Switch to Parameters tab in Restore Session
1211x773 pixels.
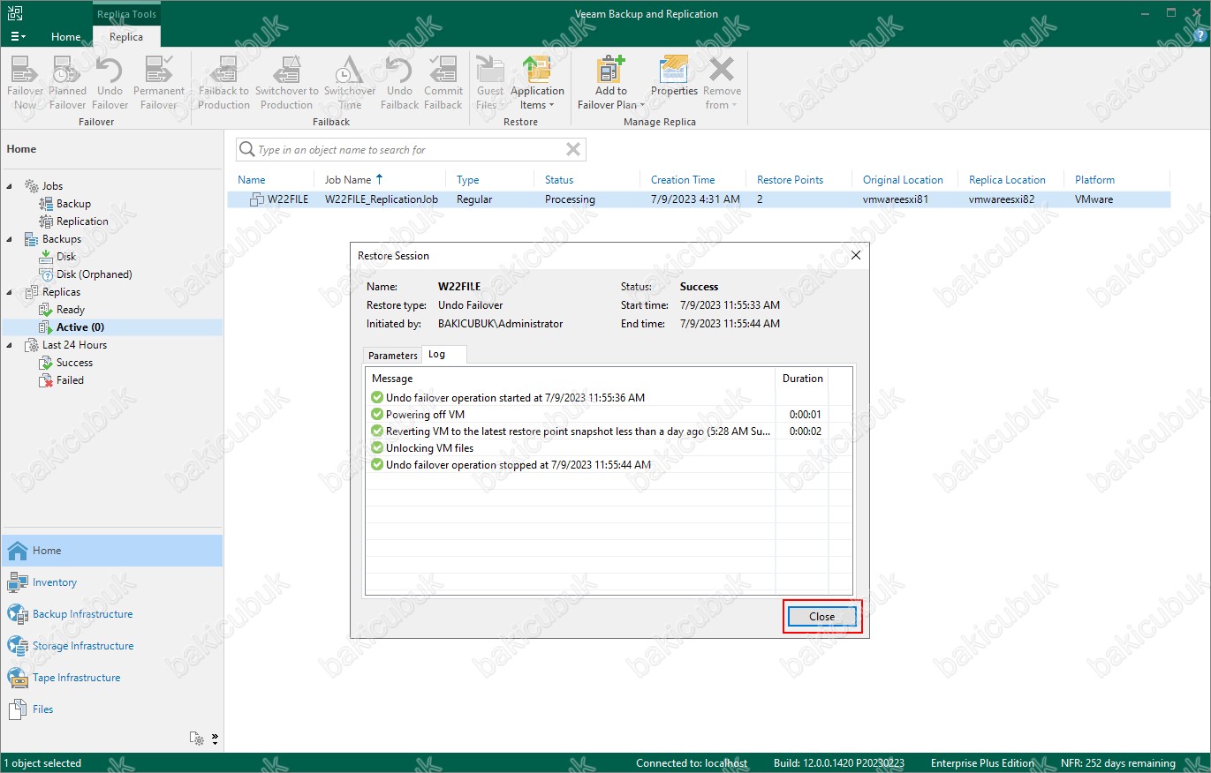click(392, 356)
